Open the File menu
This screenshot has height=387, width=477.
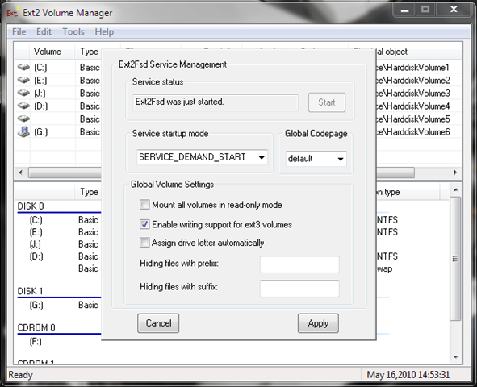pos(19,31)
